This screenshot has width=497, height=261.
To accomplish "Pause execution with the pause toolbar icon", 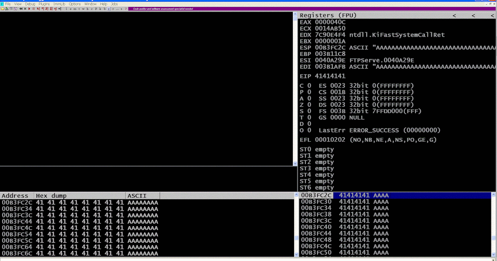I will click(x=33, y=9).
